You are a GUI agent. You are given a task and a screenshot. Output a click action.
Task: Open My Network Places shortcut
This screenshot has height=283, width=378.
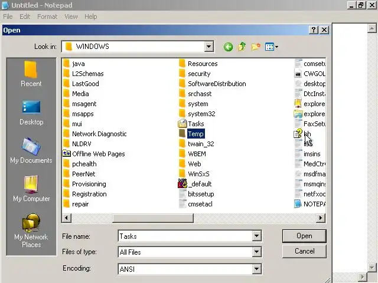(31, 231)
